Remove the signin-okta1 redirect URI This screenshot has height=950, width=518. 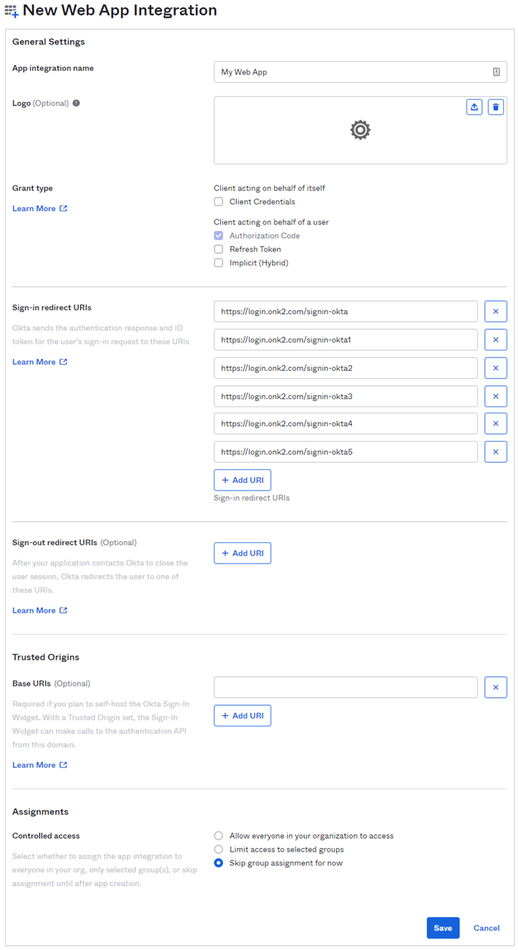tap(495, 340)
